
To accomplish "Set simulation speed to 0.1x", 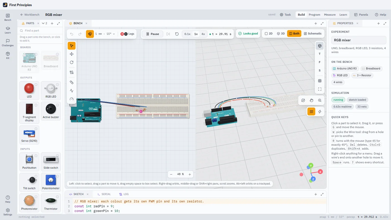I will pyautogui.click(x=187, y=34).
